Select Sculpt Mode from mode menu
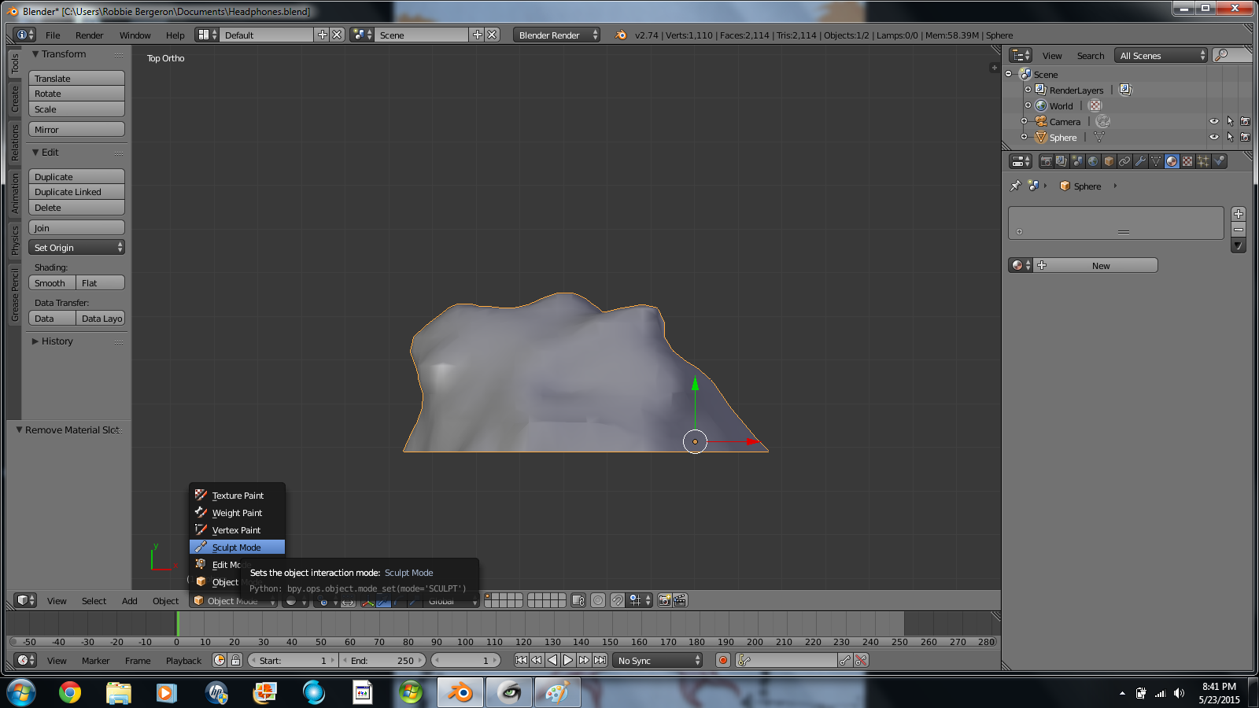1259x708 pixels. tap(237, 548)
